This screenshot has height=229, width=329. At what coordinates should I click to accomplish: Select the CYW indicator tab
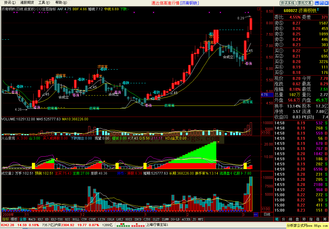(x=84, y=219)
